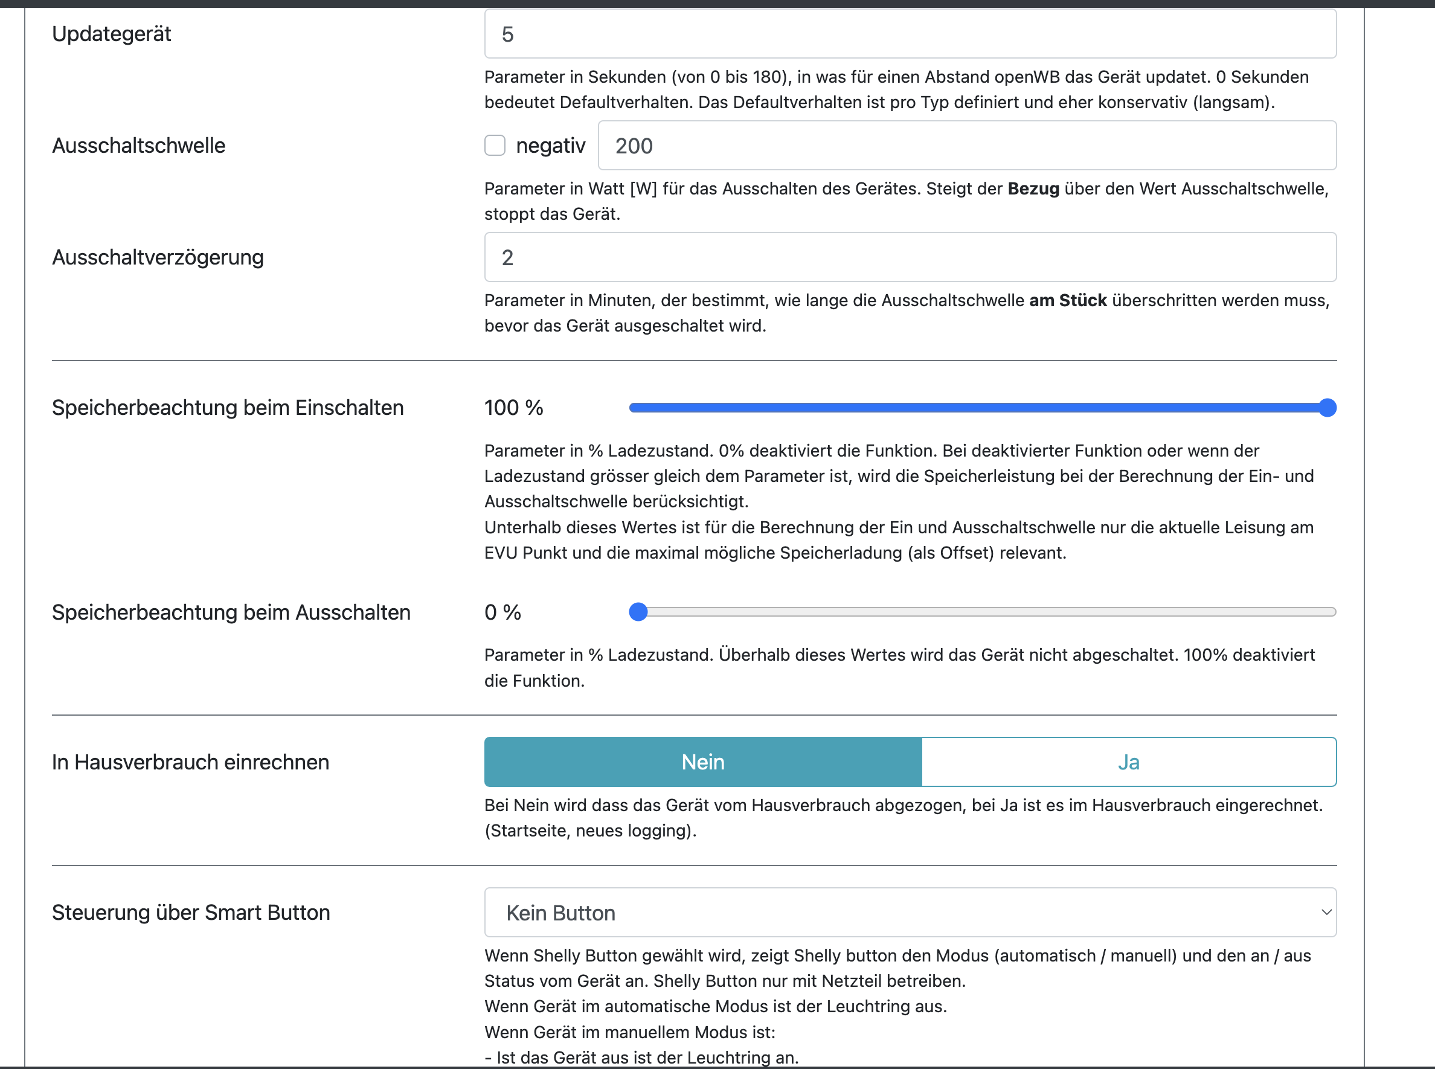The image size is (1435, 1069).
Task: Click the negativ label text
Action: 550,146
